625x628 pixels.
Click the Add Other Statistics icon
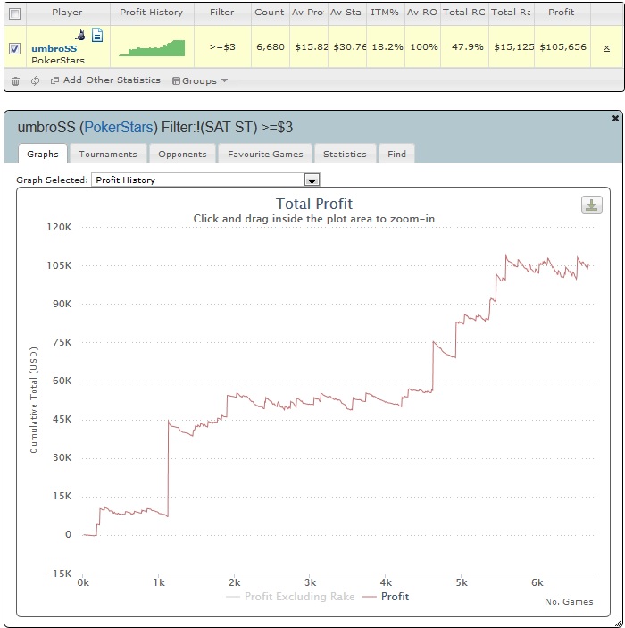click(x=54, y=80)
